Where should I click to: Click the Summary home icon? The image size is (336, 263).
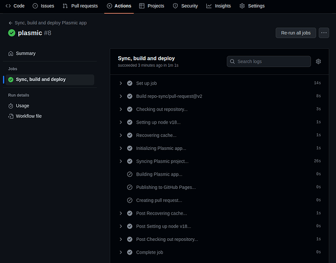click(x=11, y=54)
